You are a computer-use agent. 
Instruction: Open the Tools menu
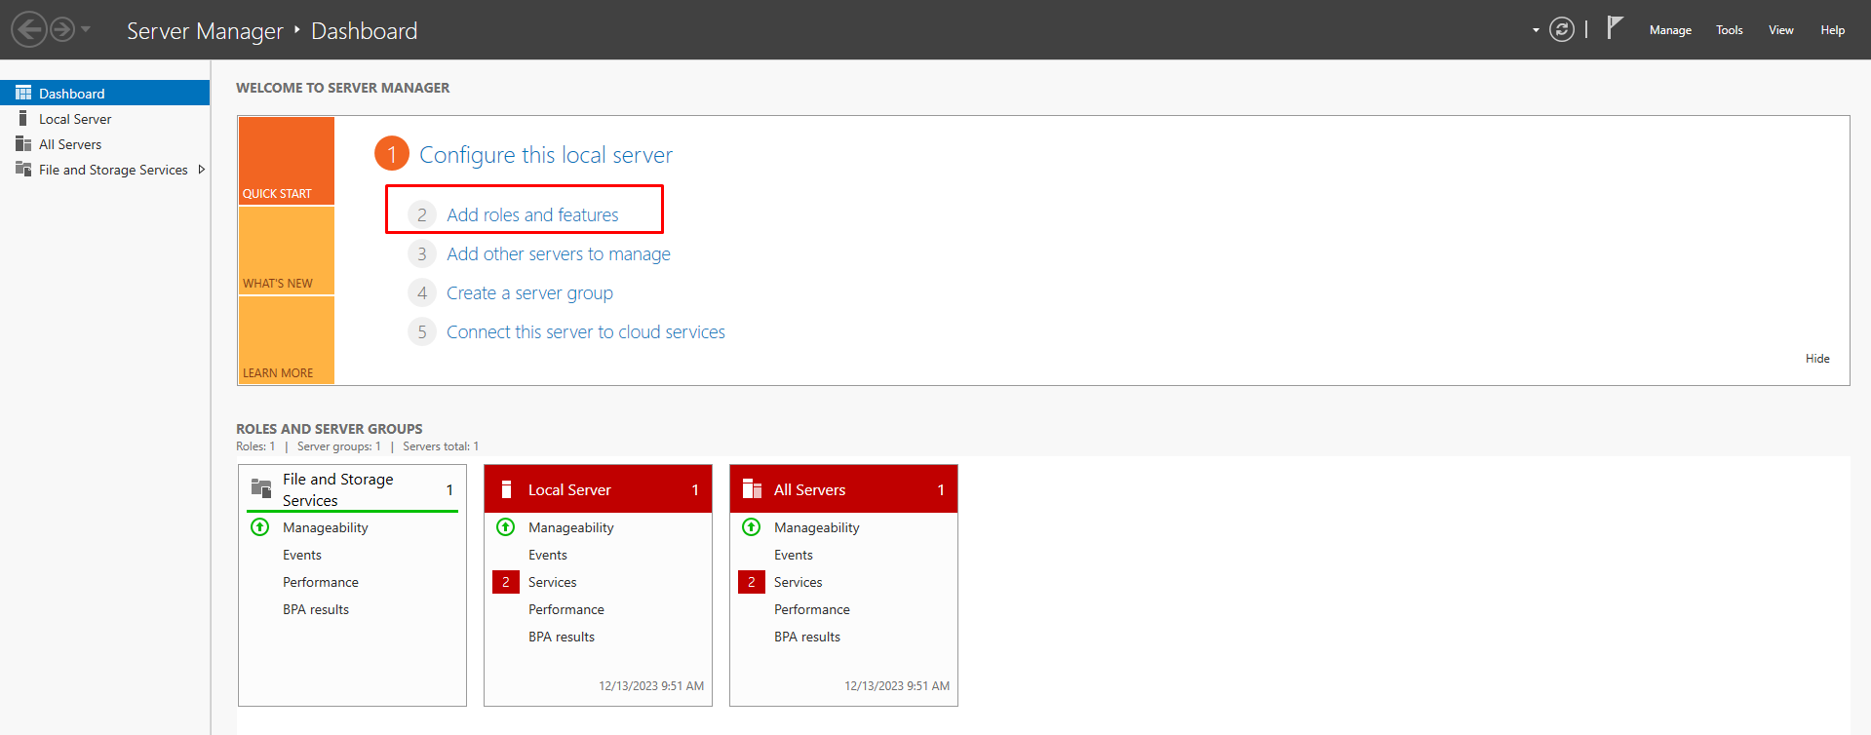(1730, 30)
